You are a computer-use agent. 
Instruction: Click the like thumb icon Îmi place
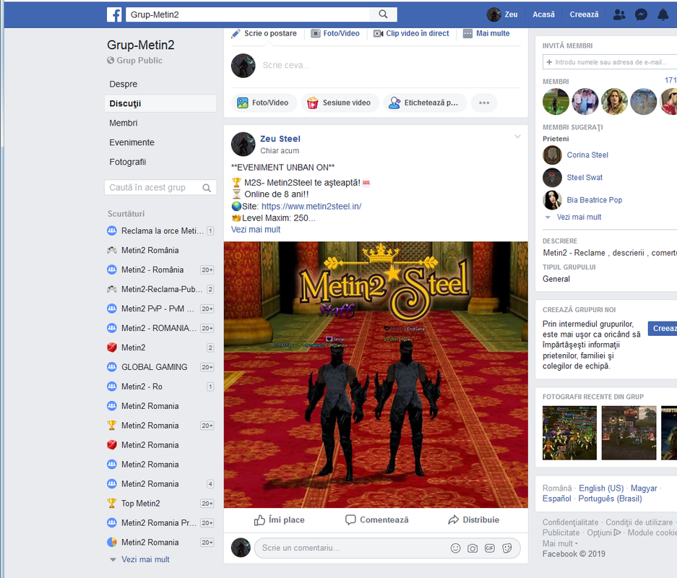pyautogui.click(x=280, y=519)
